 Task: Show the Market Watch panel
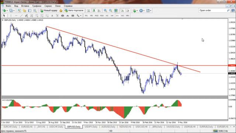(19, 11)
